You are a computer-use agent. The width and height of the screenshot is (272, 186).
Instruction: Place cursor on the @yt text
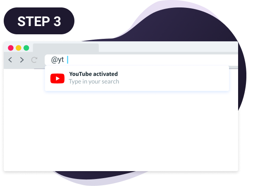click(57, 60)
